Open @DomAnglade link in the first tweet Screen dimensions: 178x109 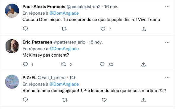pos(64,13)
